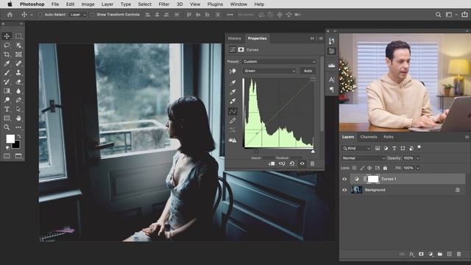Open the File menu
Screen dimensions: 471x265
(x=55, y=4)
